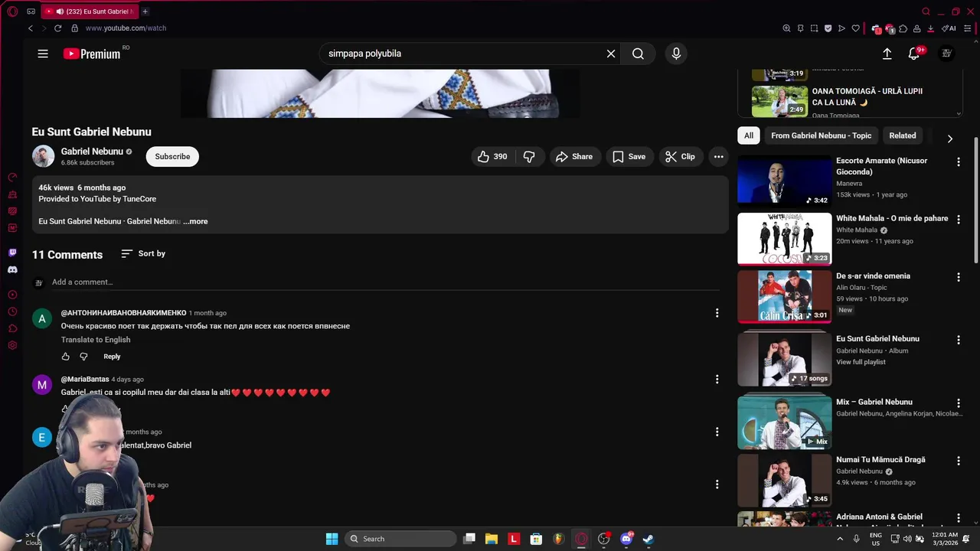This screenshot has height=551, width=980.
Task: Open more actions under the video
Action: 718,156
